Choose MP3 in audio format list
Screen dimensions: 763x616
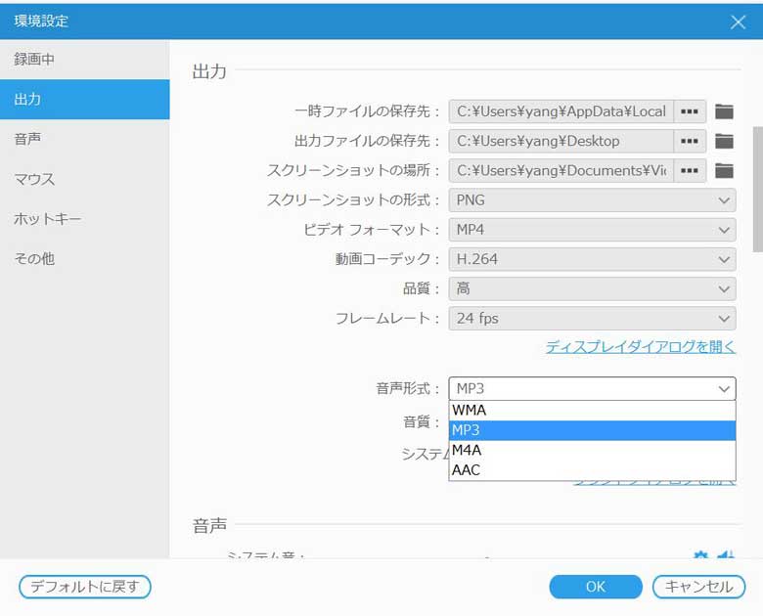click(592, 430)
